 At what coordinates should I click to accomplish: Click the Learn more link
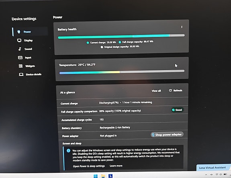[116, 166]
